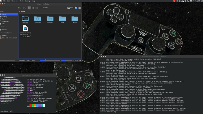Click the 14:41 clock in the panel
The width and height of the screenshot is (203, 114).
[198, 1]
